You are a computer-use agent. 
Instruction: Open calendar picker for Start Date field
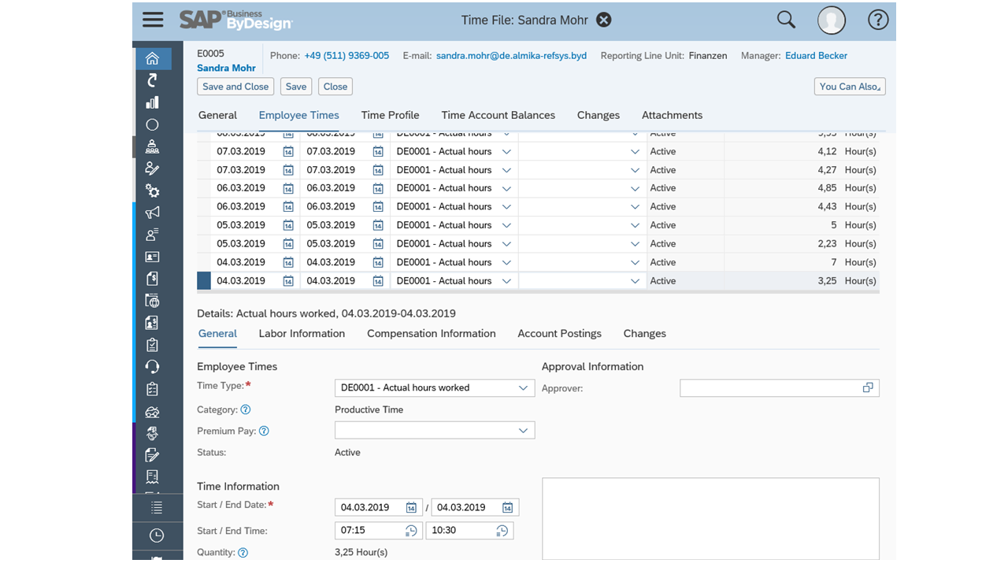coord(411,508)
